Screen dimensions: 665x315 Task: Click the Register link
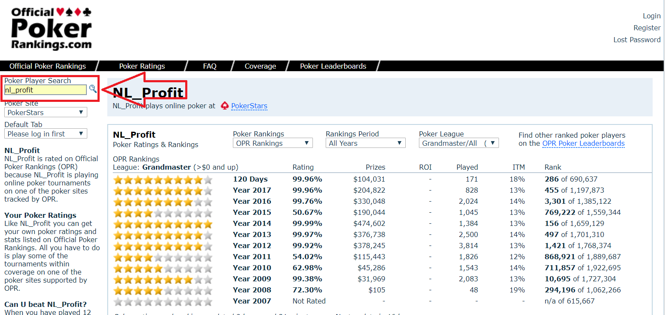point(647,27)
